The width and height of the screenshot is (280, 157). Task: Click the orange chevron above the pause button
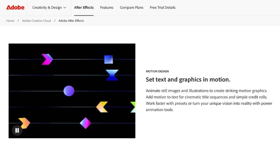click(24, 123)
